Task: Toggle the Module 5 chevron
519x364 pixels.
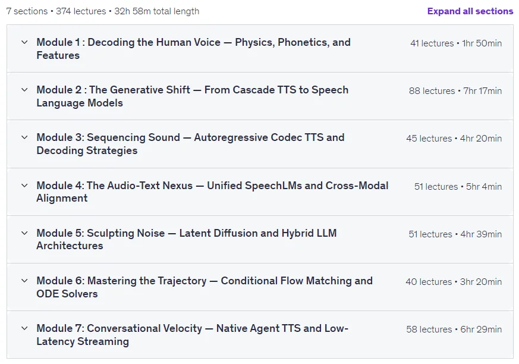Action: 24,233
